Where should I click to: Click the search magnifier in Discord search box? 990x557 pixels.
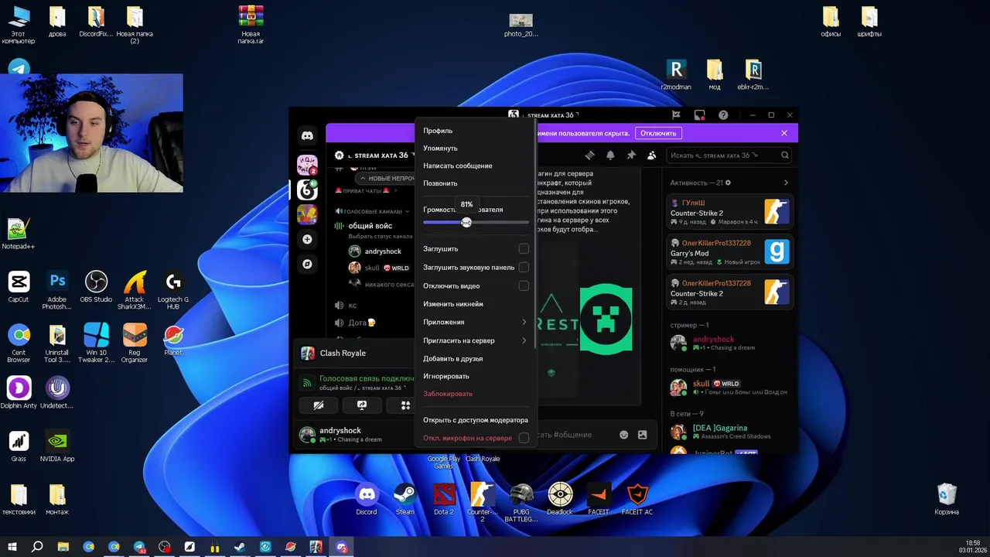(784, 155)
